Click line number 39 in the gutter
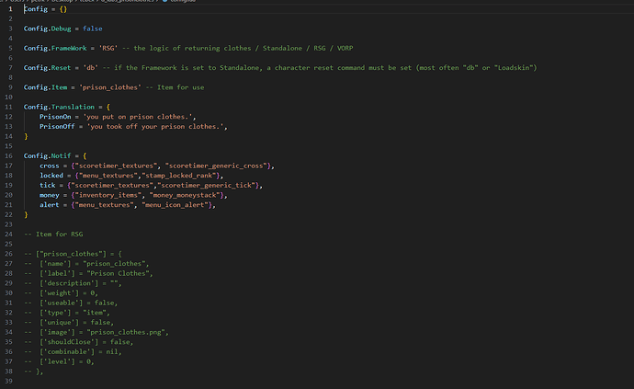Screen dimensions: 634x389 pos(8,382)
